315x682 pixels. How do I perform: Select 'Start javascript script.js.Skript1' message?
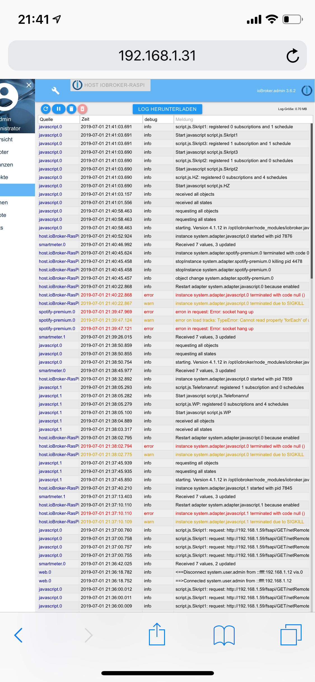(x=207, y=135)
